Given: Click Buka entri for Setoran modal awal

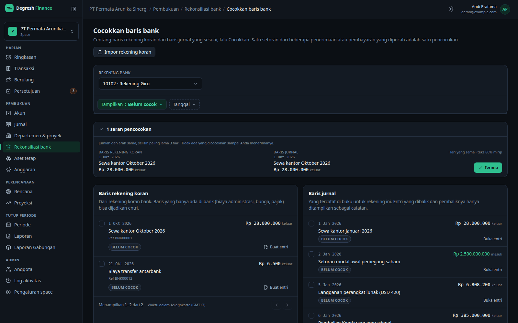Looking at the screenshot, I should click(x=492, y=270).
